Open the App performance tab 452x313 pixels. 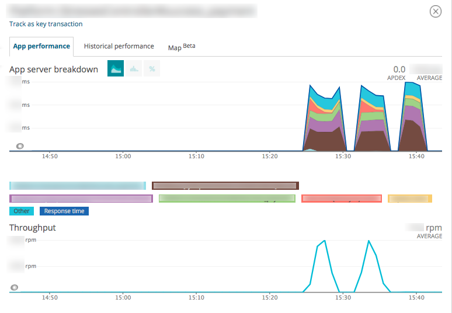[41, 46]
